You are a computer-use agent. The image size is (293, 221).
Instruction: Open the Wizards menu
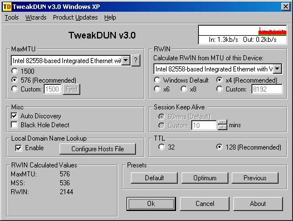(36, 17)
